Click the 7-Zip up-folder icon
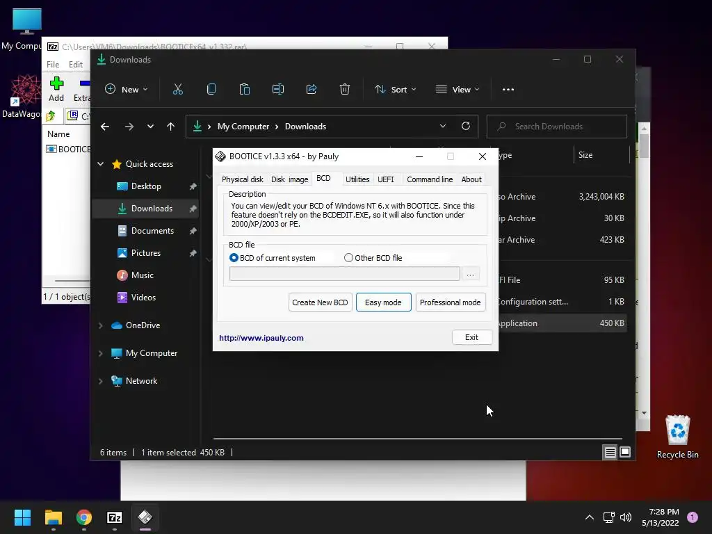Viewport: 712px width, 534px height. 51,116
